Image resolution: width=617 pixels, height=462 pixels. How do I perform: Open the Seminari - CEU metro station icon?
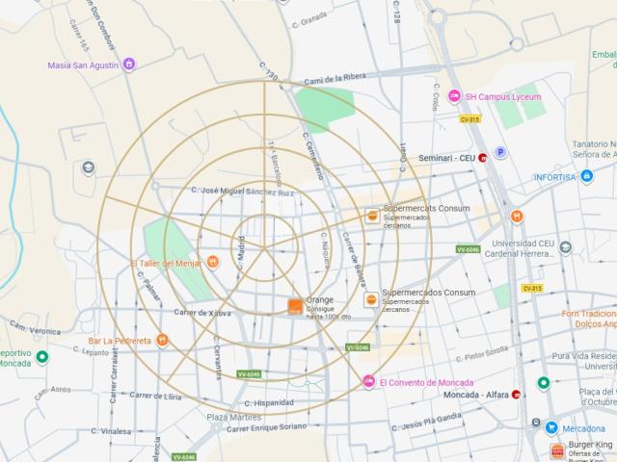482,158
